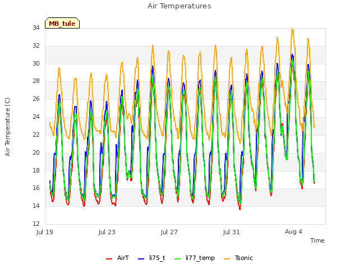Click the Time axis label
The height and width of the screenshot is (269, 359).
click(x=317, y=240)
